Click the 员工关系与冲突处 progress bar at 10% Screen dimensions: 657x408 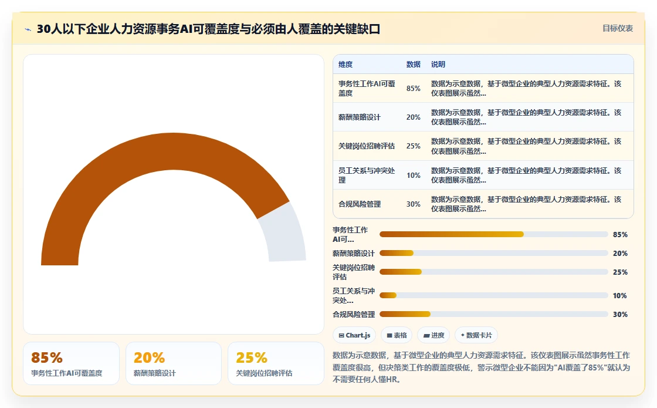pos(493,295)
